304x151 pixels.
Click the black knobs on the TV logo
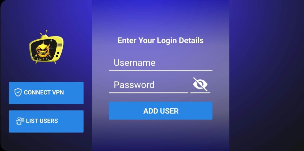(58, 54)
